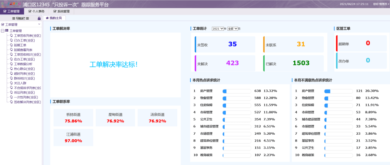Open 工单签收列表(全区) in the tree
This screenshot has height=165, width=390.
pyautogui.click(x=27, y=35)
